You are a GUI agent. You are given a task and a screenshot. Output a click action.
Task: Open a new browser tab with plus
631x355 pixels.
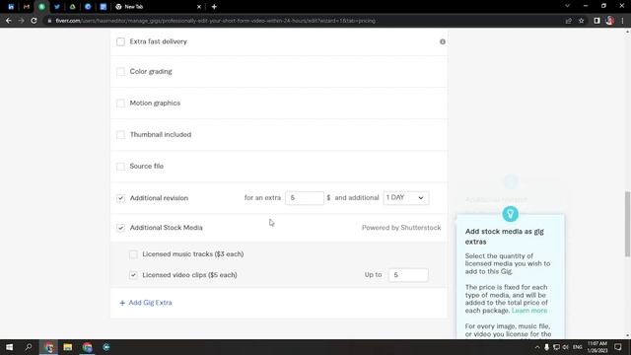(x=214, y=7)
